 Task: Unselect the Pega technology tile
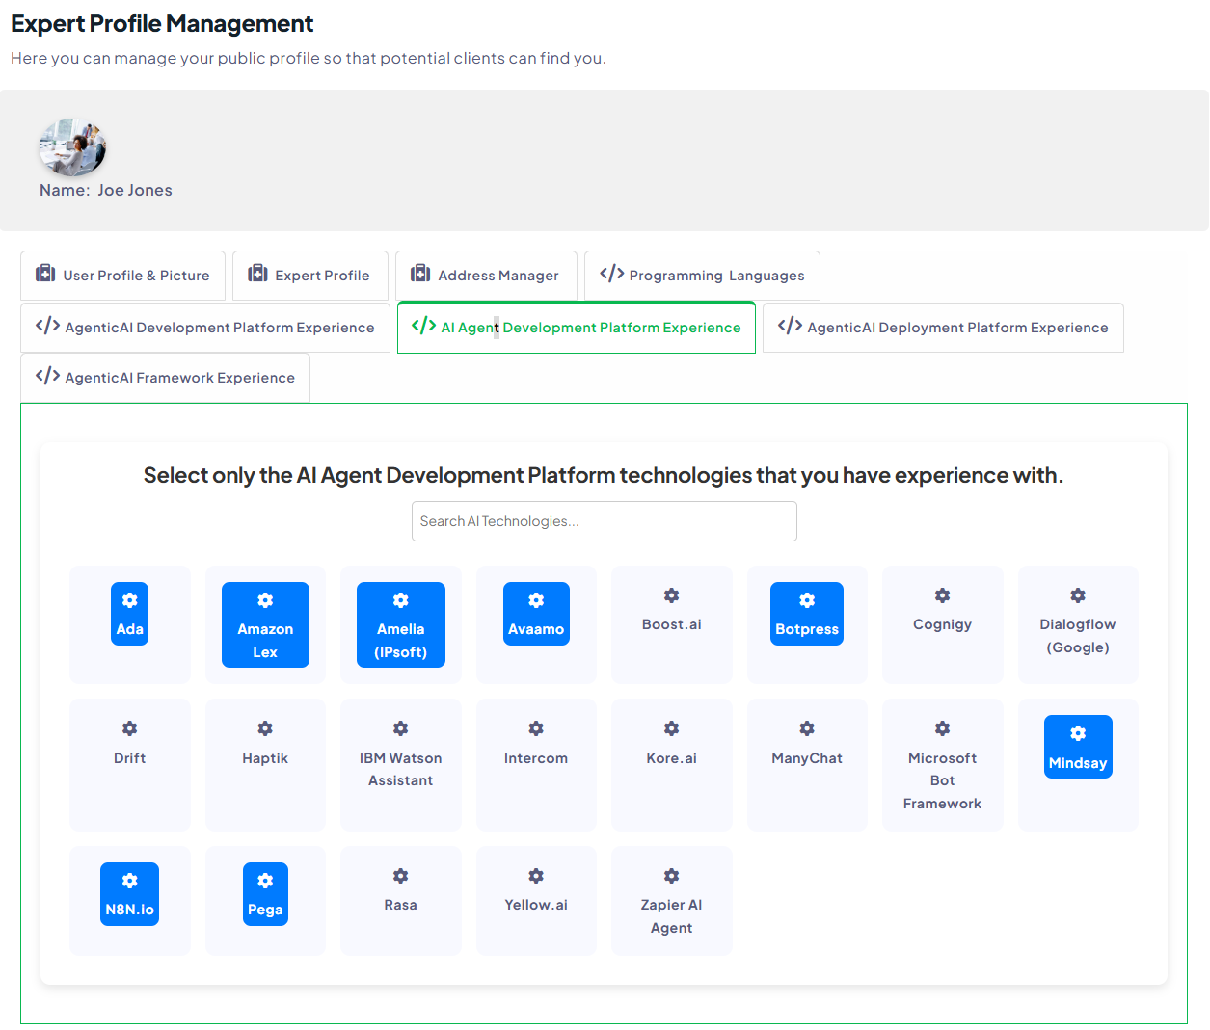(x=265, y=894)
